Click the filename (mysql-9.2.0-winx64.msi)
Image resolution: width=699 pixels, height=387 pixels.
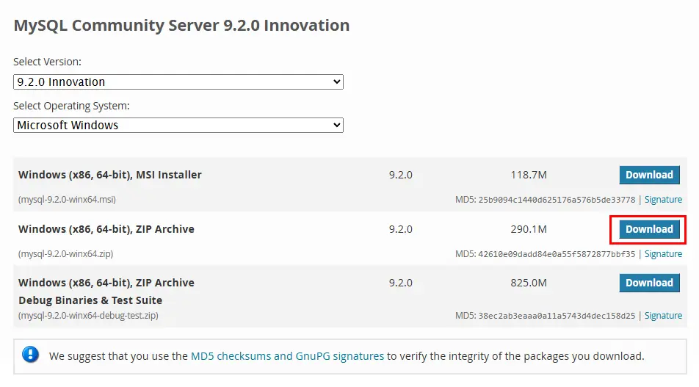67,200
